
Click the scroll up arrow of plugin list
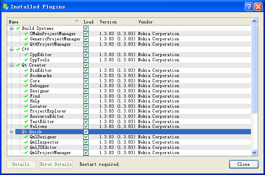[254, 21]
